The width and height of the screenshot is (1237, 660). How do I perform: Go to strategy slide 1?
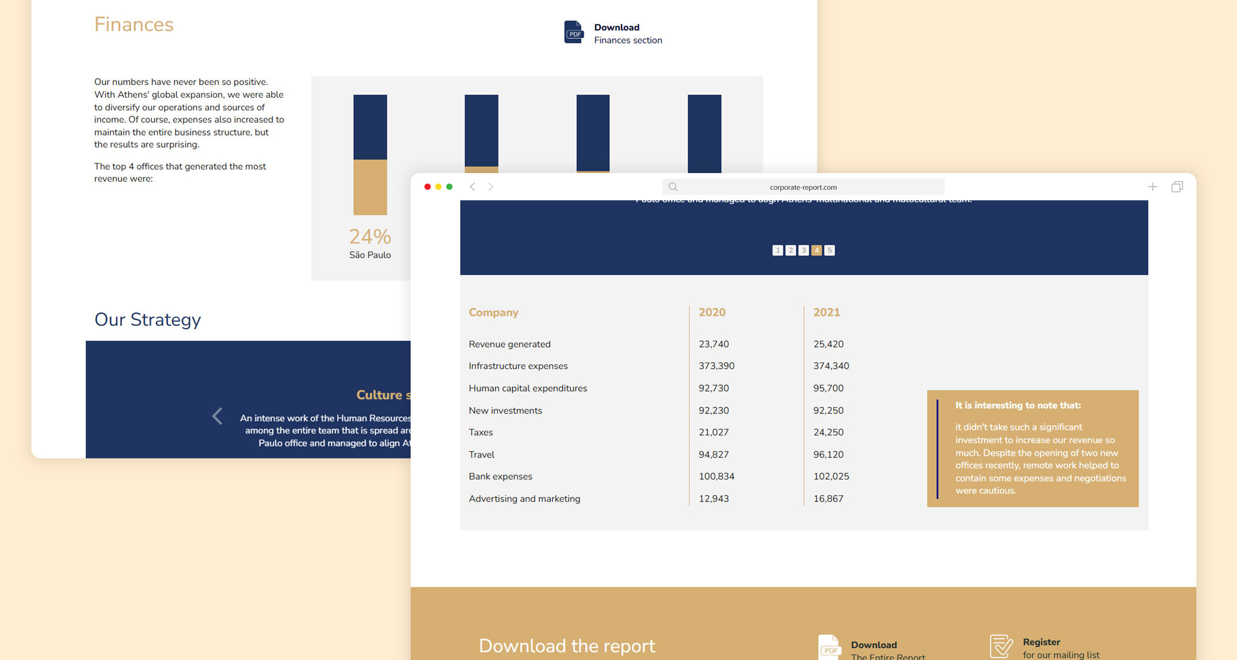pyautogui.click(x=777, y=250)
